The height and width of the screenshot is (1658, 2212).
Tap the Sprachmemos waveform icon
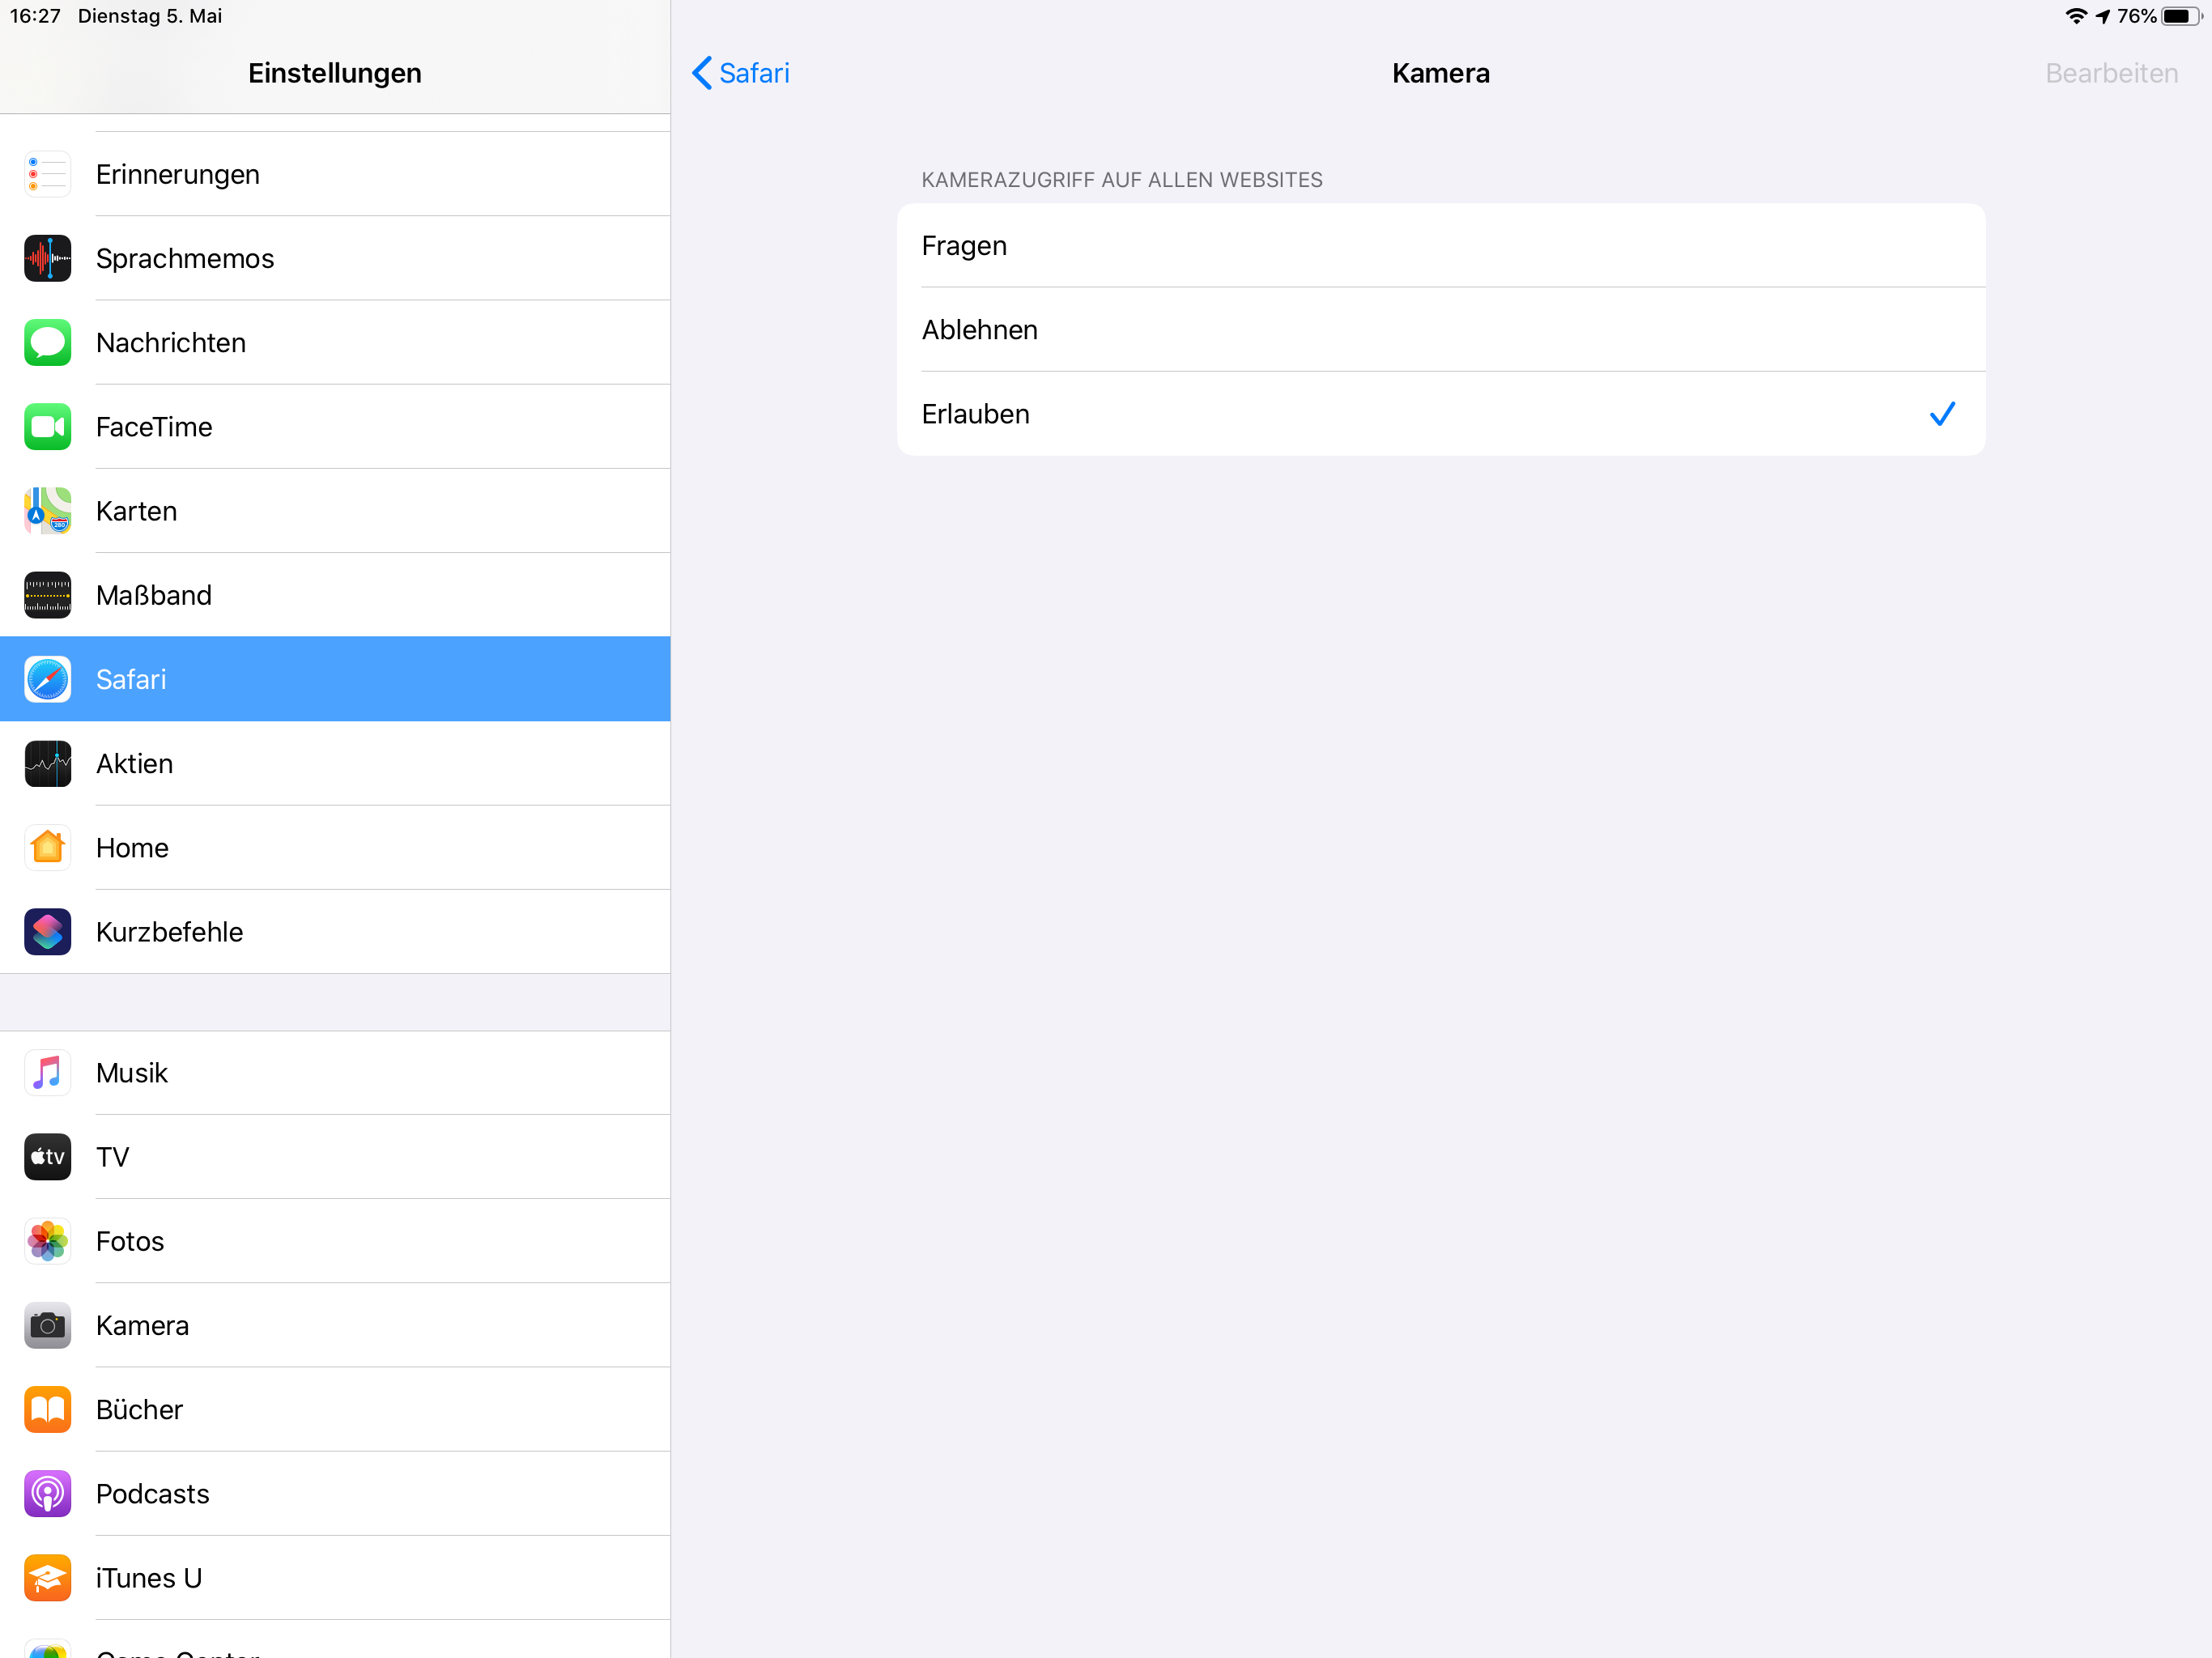point(47,258)
